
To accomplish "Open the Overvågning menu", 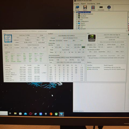I will point(91,3).
